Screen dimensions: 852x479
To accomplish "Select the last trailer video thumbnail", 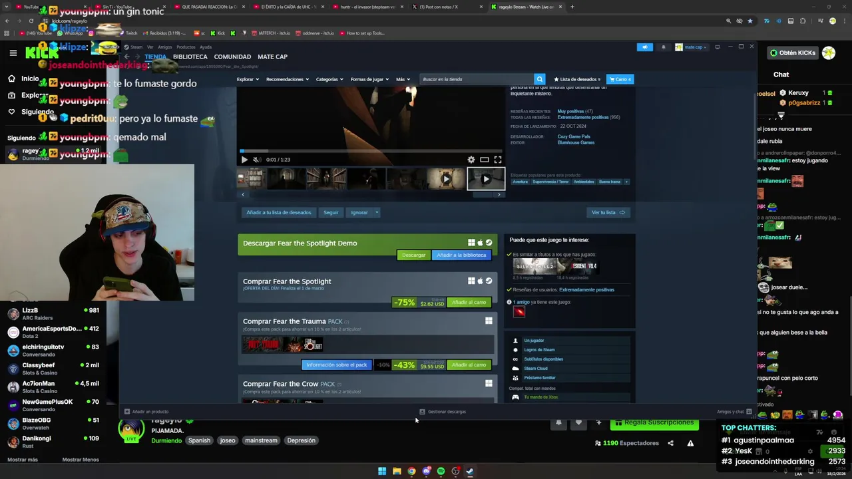I will point(486,179).
